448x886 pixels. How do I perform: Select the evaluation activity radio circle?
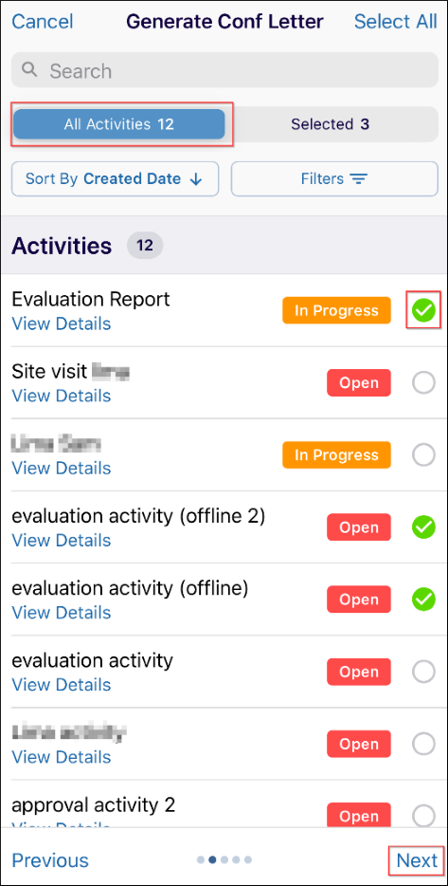[x=423, y=672]
